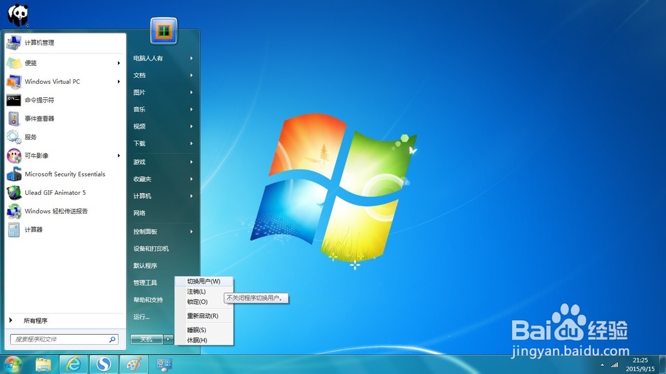666x374 pixels.
Task: Click the taskbar clock 21:25
Action: click(641, 361)
